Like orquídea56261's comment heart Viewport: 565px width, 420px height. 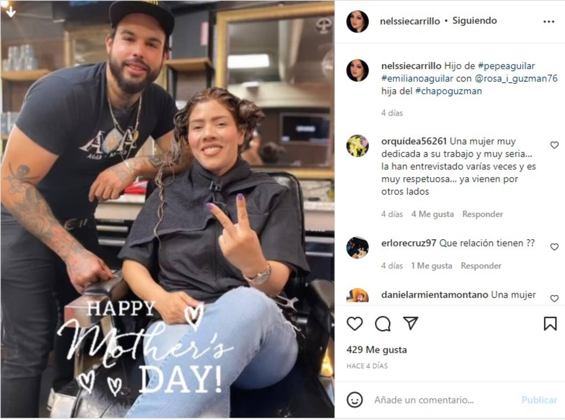pyautogui.click(x=554, y=145)
